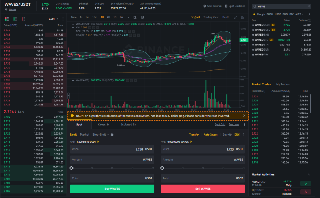Select the 15m chart interval
Image resolution: width=320 pixels, height=198 pixels.
(95, 17)
